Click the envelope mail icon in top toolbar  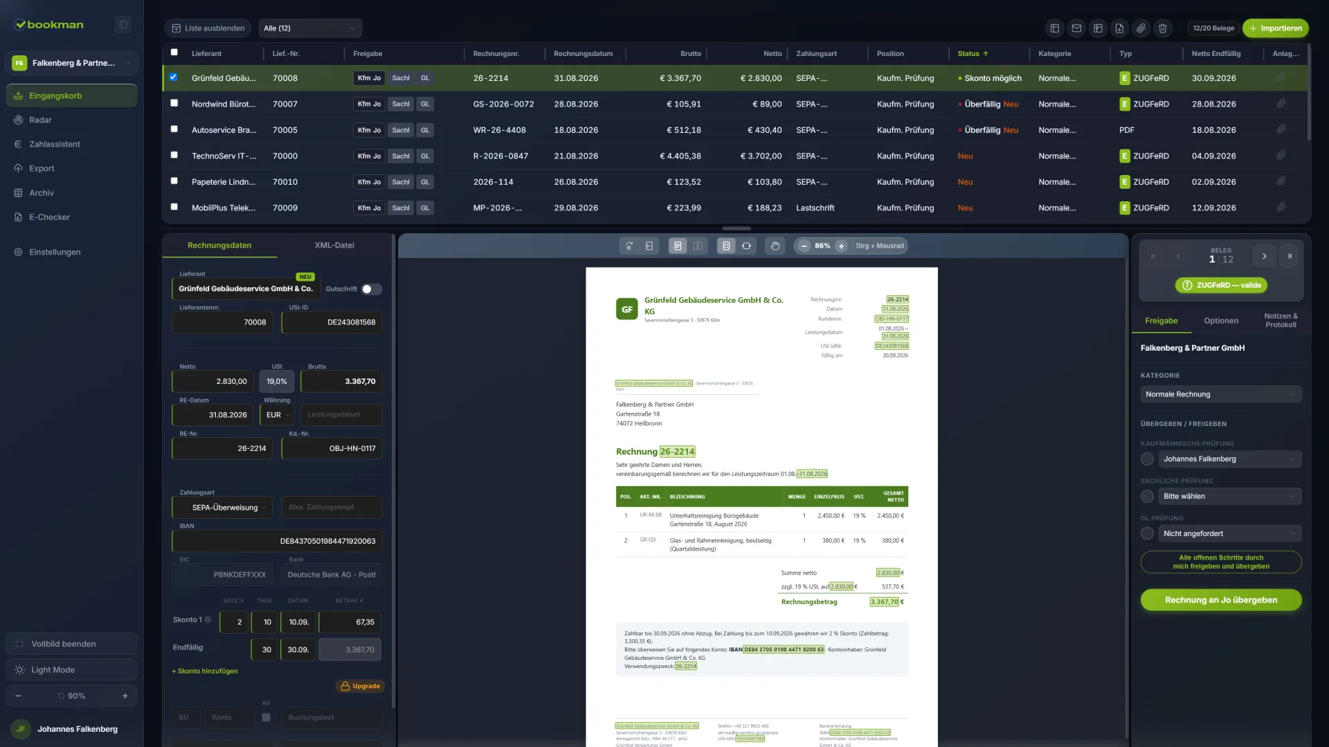tap(1076, 28)
